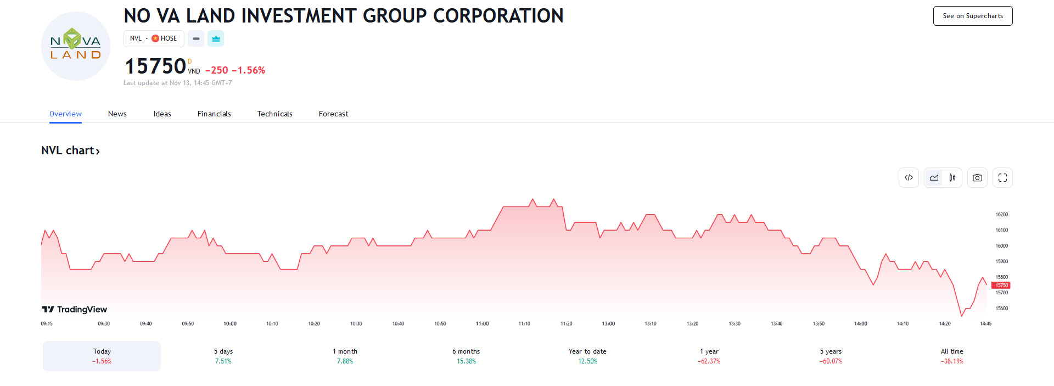
Task: Click See on Supercharts button
Action: click(x=972, y=16)
